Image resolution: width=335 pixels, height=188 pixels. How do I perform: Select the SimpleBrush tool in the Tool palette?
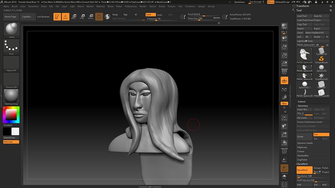322,58
